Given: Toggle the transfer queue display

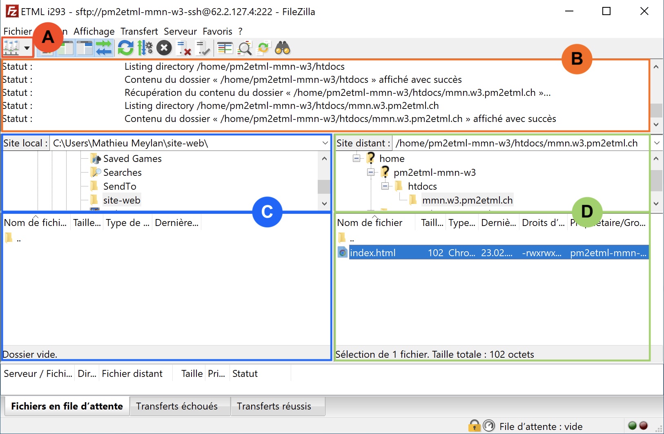Looking at the screenshot, I should tap(104, 48).
